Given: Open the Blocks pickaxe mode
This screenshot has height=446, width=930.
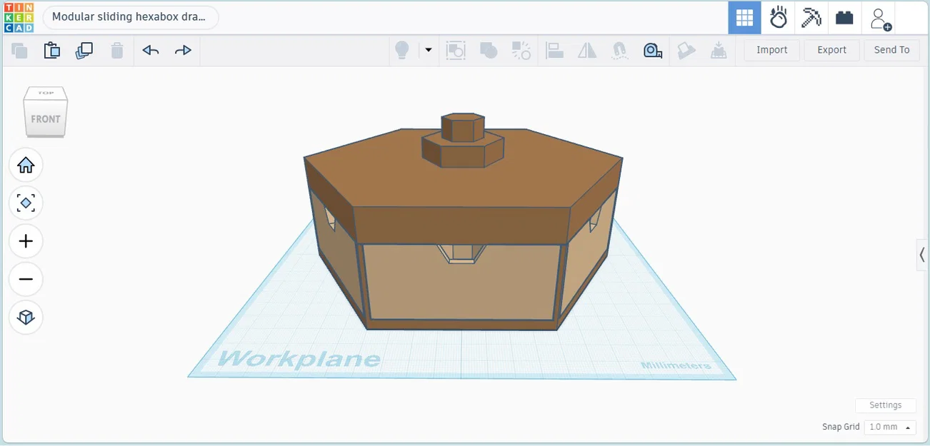Looking at the screenshot, I should (x=811, y=18).
